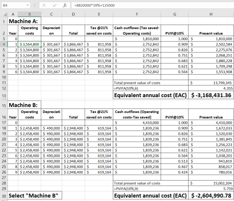The image size is (234, 201).
Task: Select PVIFA value 4.355
Action: point(211,88)
